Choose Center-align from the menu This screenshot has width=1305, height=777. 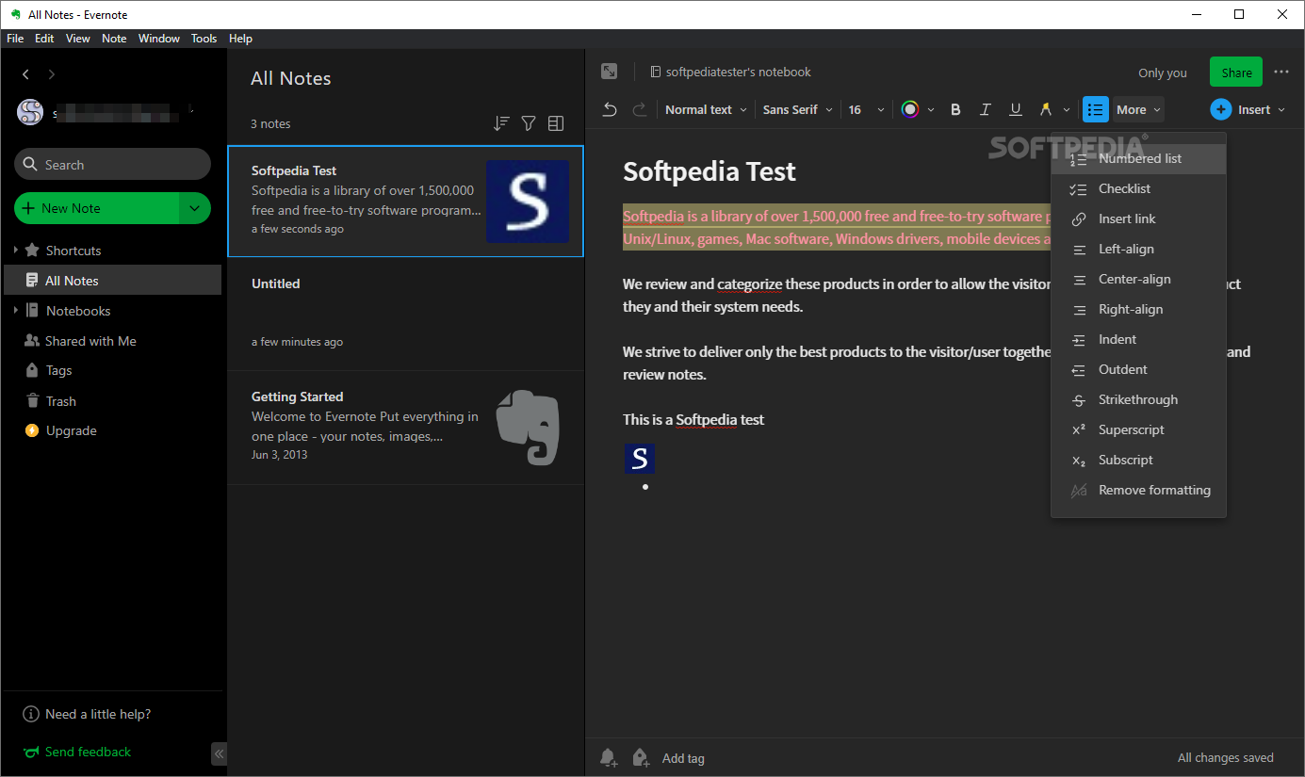click(x=1138, y=279)
